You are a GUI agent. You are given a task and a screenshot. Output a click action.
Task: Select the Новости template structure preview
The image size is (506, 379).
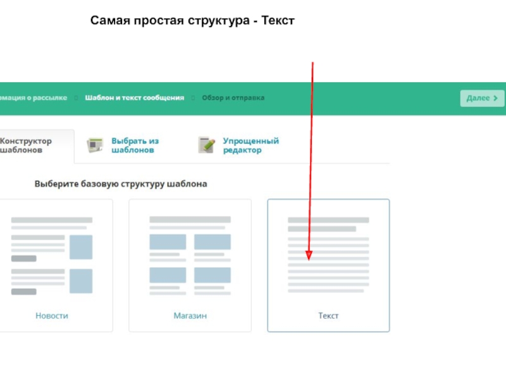(52, 255)
